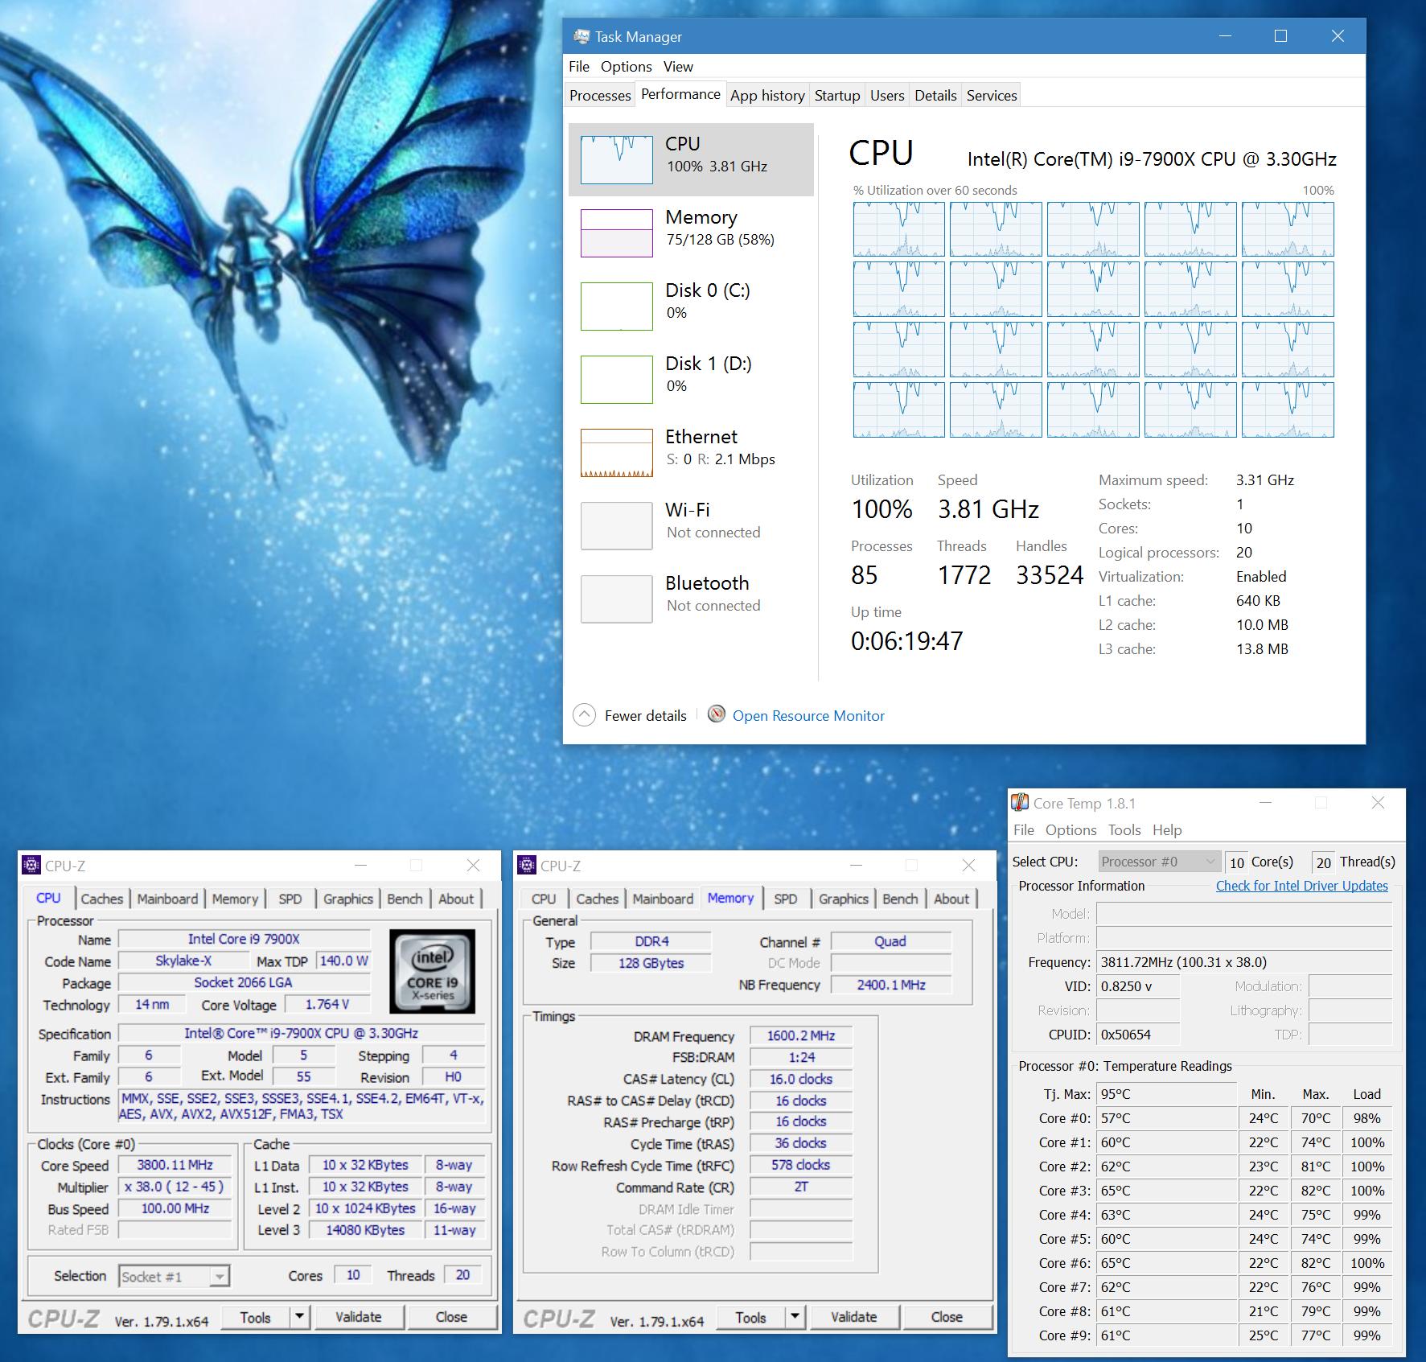
Task: Click Close button in left CPU-Z window
Action: (451, 1317)
